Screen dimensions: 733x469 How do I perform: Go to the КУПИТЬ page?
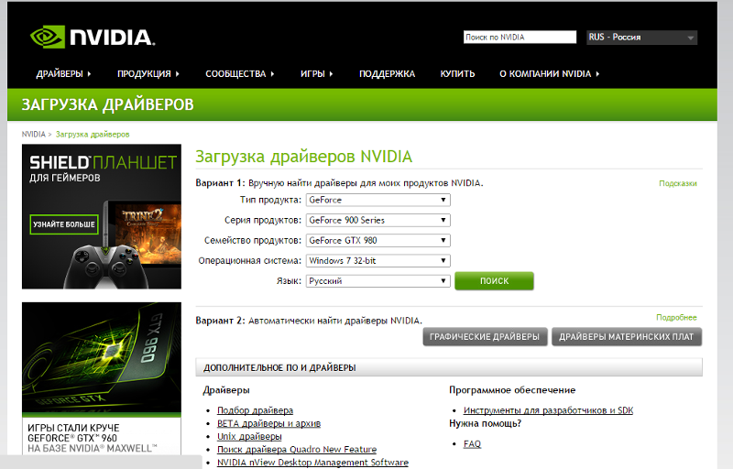(x=457, y=74)
